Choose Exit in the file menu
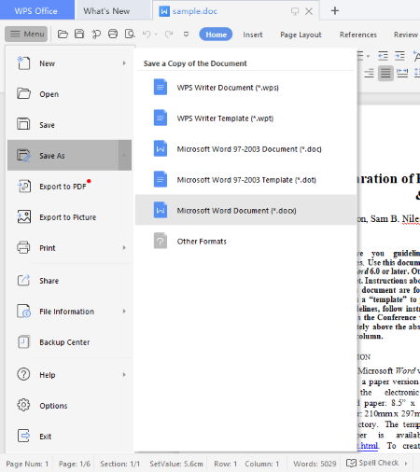The height and width of the screenshot is (472, 420). click(69, 437)
